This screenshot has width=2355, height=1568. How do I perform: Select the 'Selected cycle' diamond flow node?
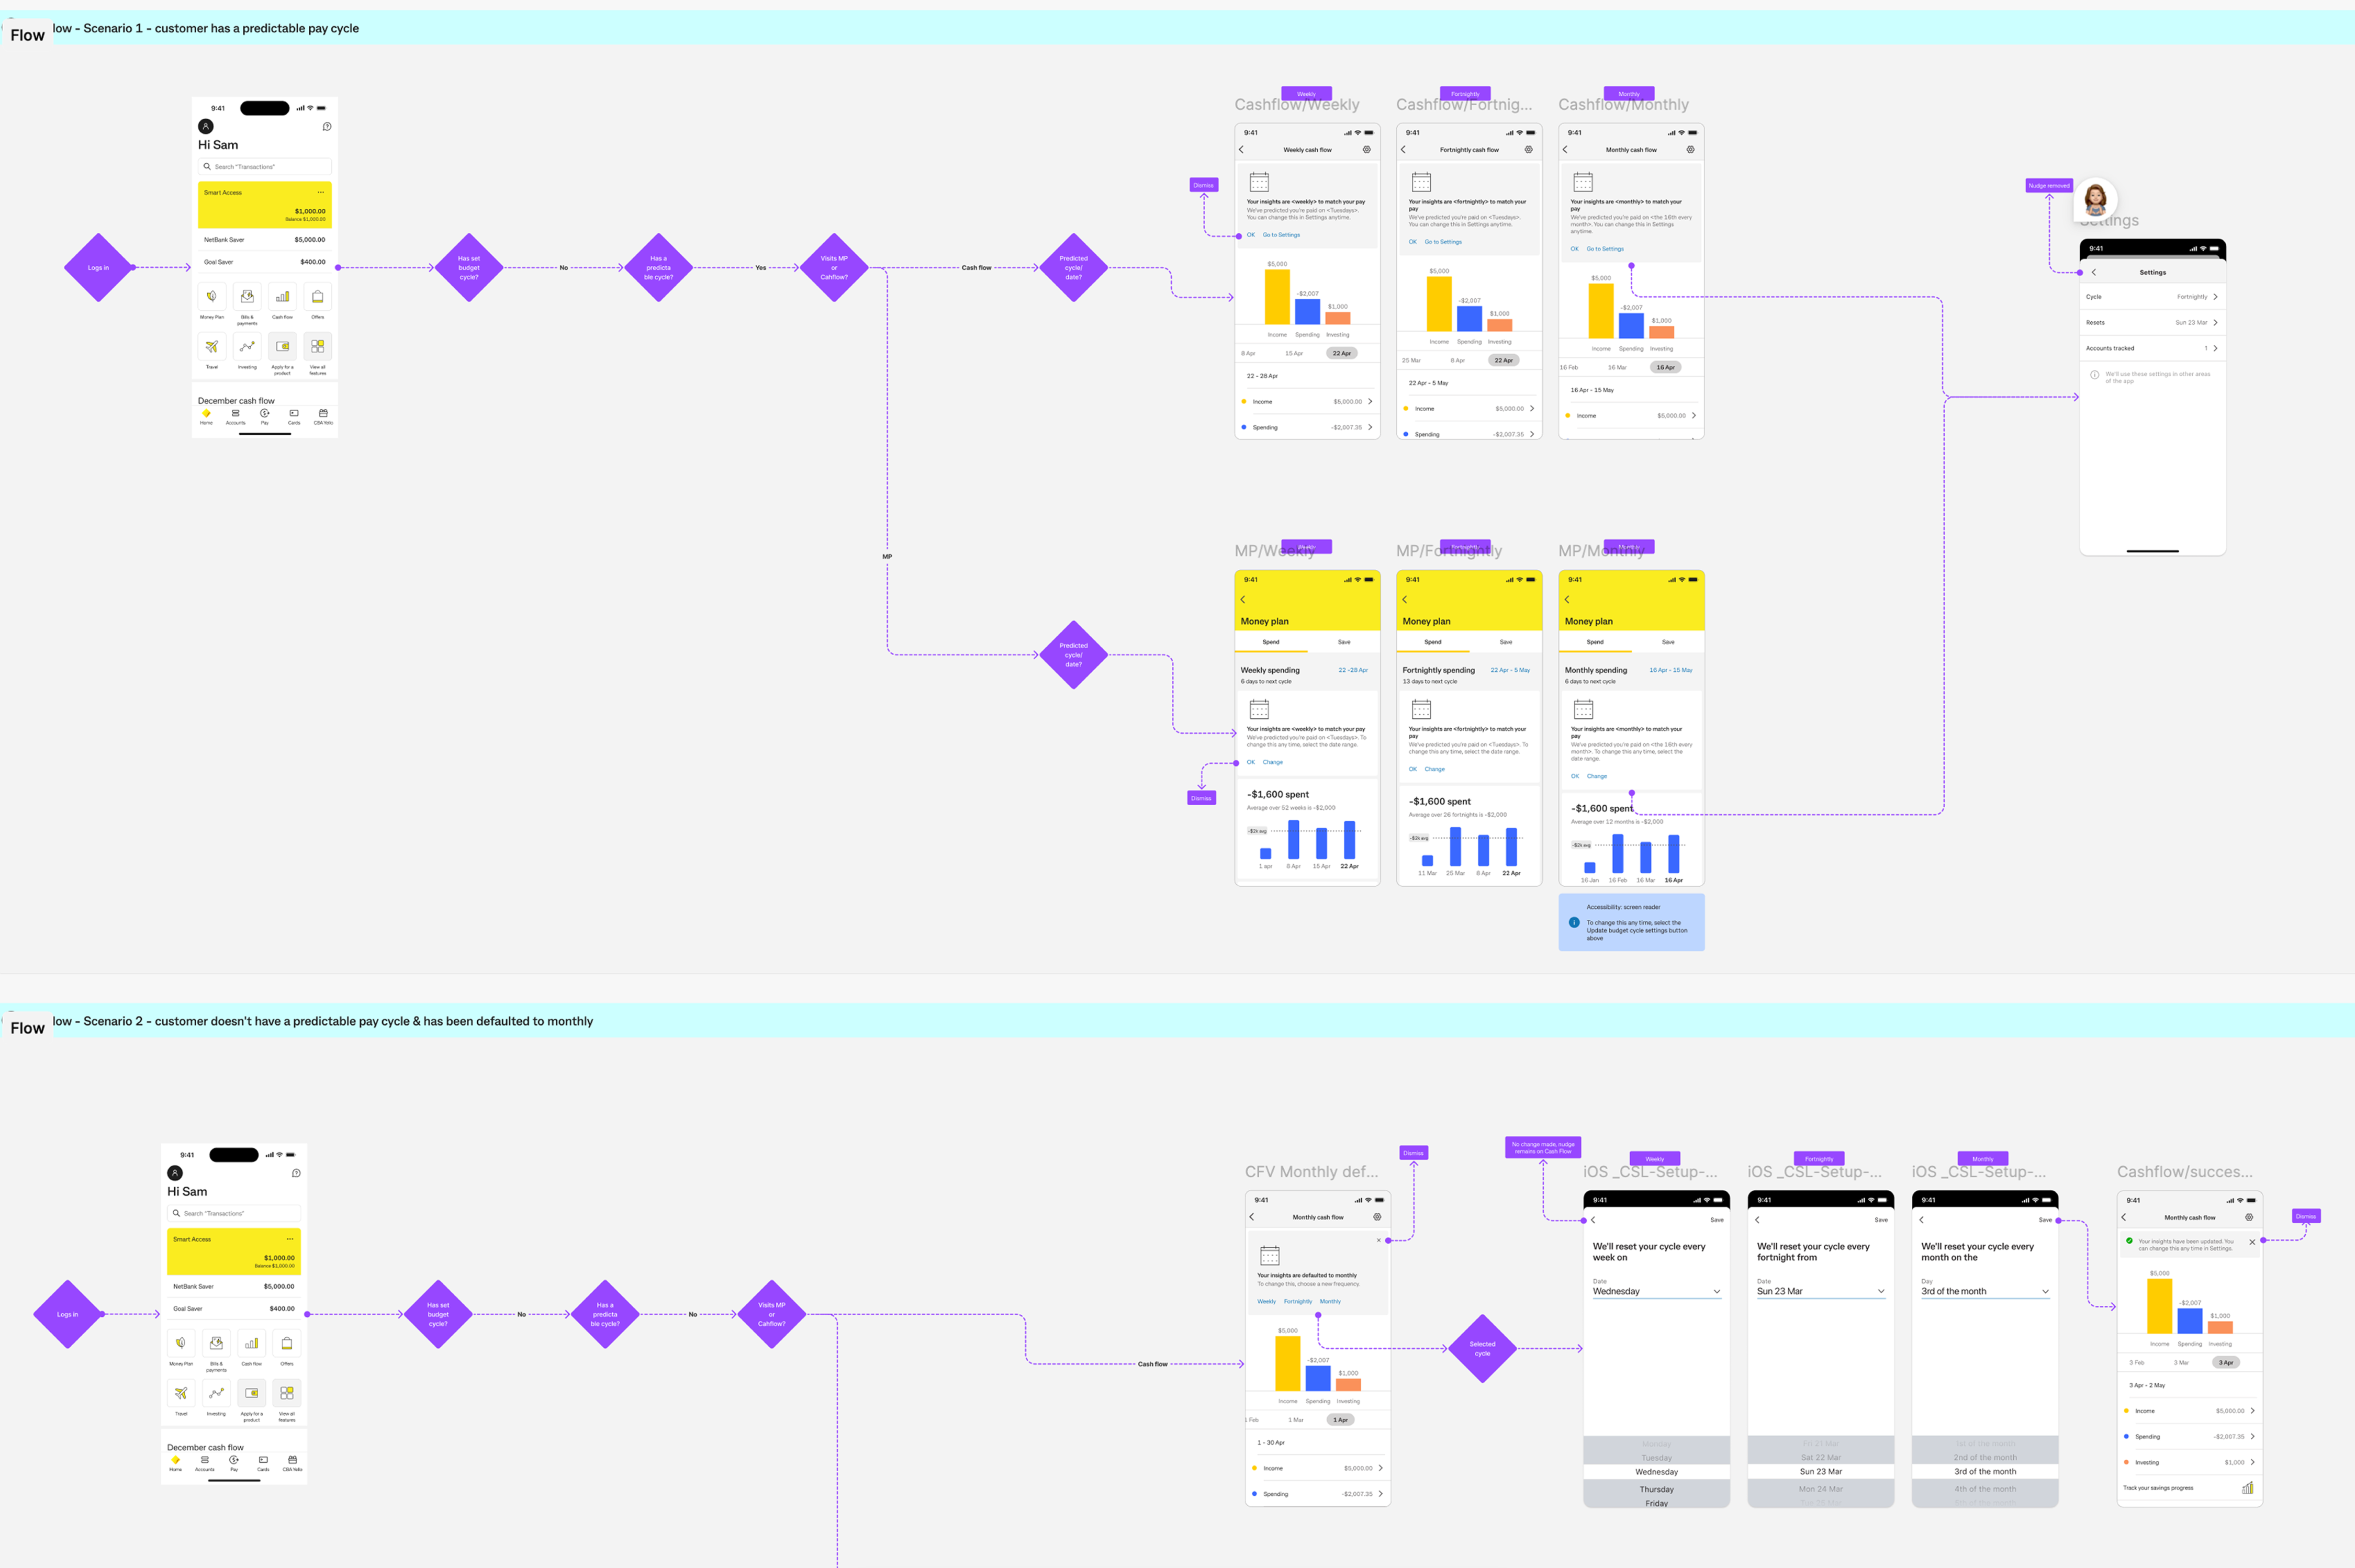1482,1349
